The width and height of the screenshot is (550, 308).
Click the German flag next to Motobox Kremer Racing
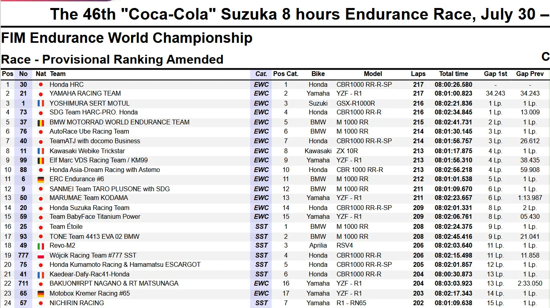[40, 294]
